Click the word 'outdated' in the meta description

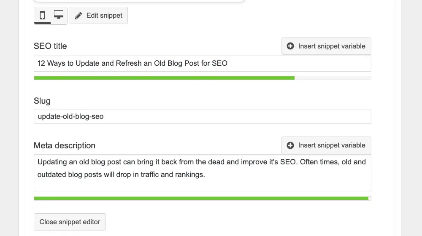[51, 174]
